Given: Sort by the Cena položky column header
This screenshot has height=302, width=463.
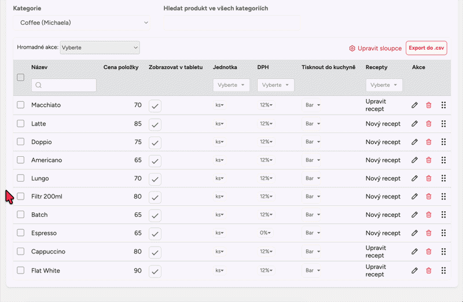Looking at the screenshot, I should click(x=121, y=68).
